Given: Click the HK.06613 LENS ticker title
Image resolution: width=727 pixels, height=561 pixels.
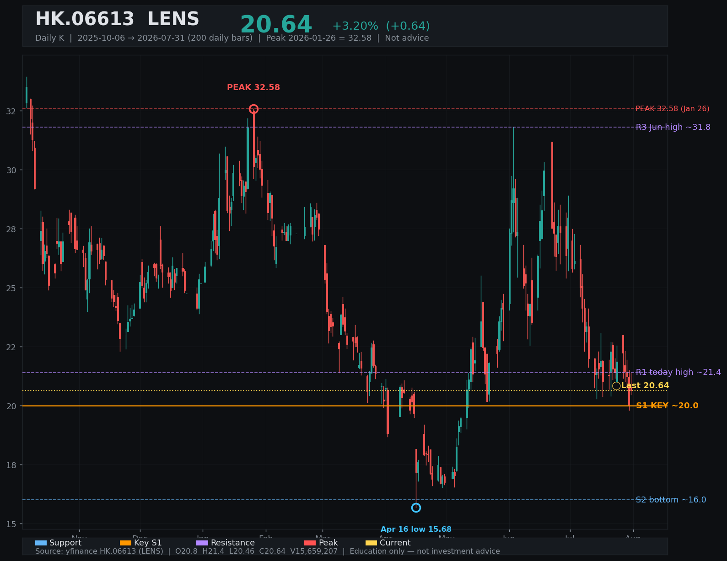Looking at the screenshot, I should (117, 19).
